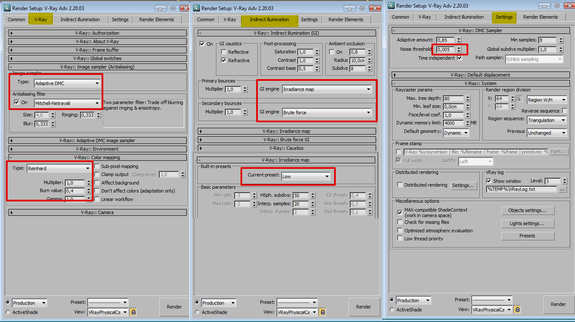Click lock view icon in middle window
The height and width of the screenshot is (322, 575).
(x=323, y=312)
